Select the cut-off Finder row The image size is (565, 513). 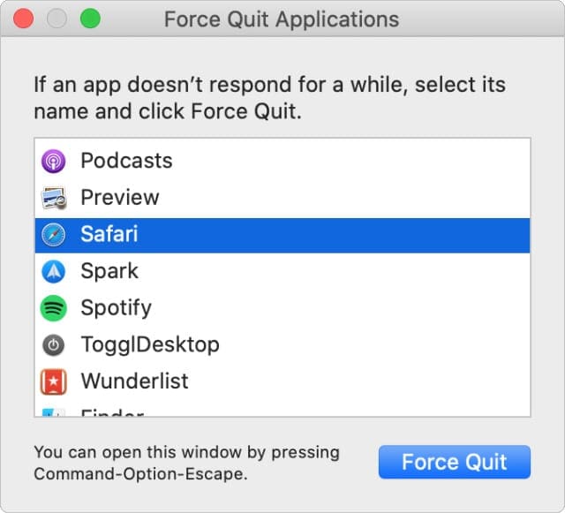112,412
